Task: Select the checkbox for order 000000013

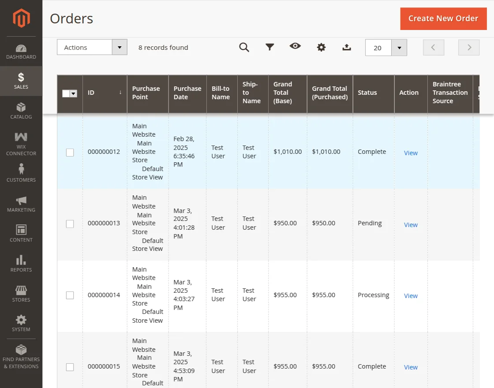Action: pyautogui.click(x=70, y=224)
